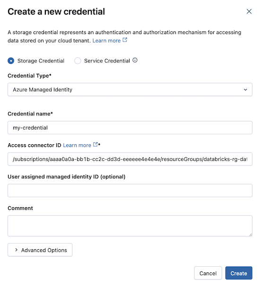Click the Create button
This screenshot has width=260, height=288.
239,273
